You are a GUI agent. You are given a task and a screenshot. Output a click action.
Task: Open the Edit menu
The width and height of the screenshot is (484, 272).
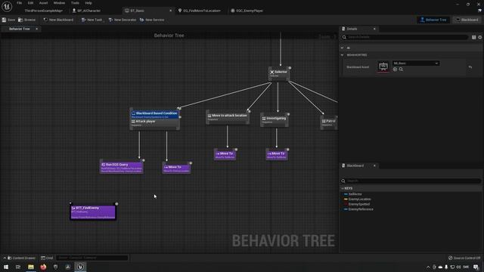[x=30, y=3]
